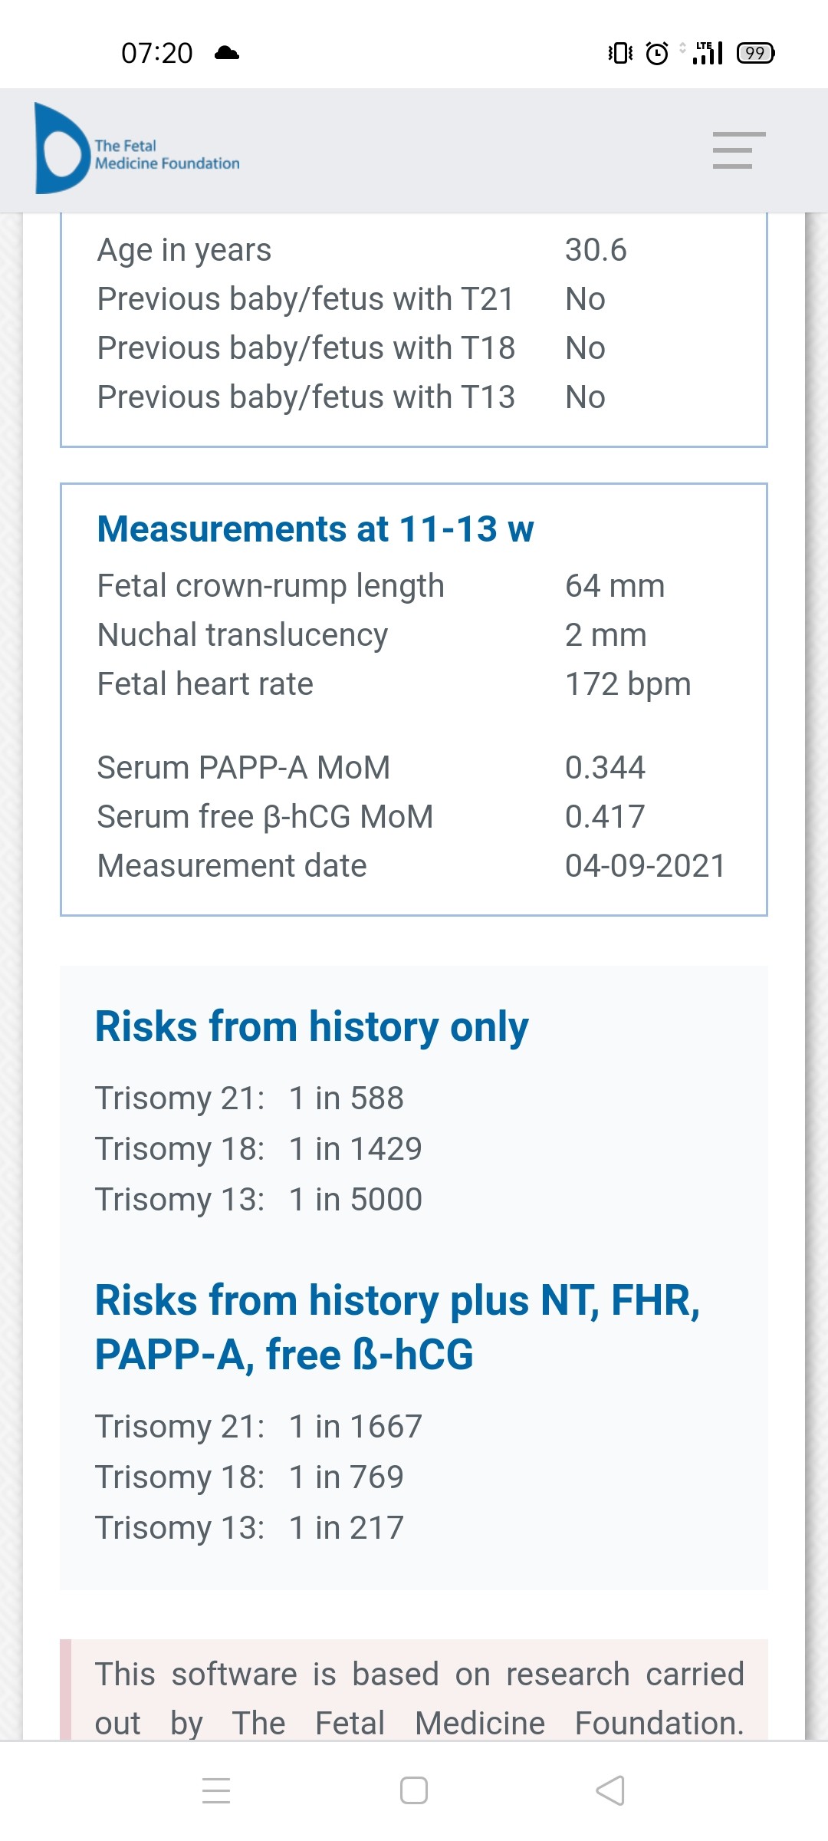Tap the alarm clock status icon
The height and width of the screenshot is (1841, 828).
[657, 53]
